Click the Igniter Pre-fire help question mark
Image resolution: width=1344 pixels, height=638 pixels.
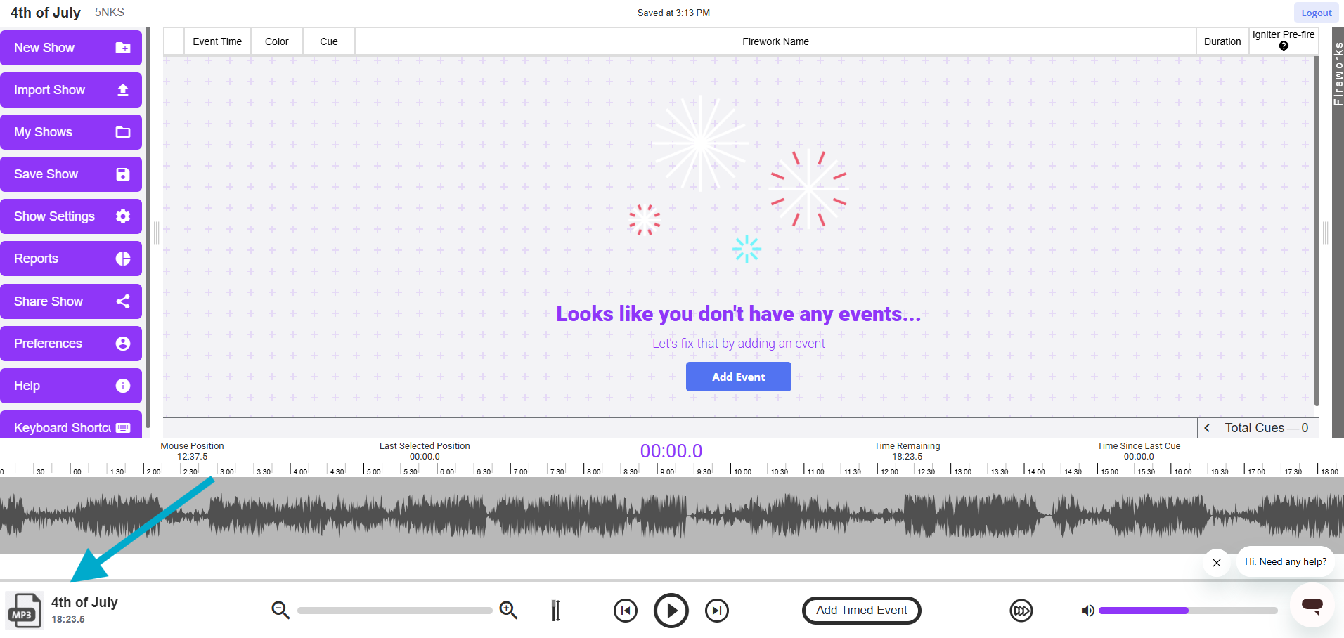coord(1283,46)
